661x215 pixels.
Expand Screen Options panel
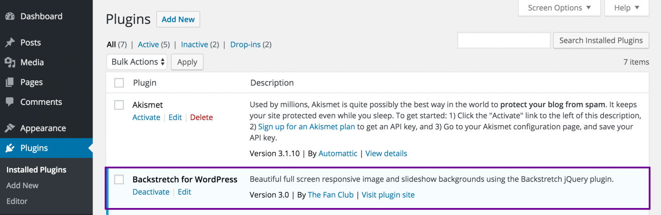pyautogui.click(x=559, y=8)
